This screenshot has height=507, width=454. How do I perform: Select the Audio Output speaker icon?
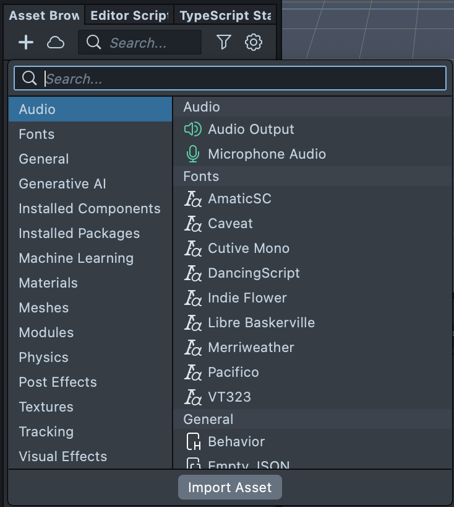pos(193,129)
